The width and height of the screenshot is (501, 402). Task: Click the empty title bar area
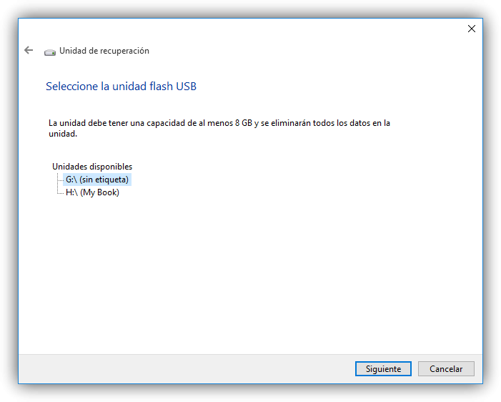(250, 29)
